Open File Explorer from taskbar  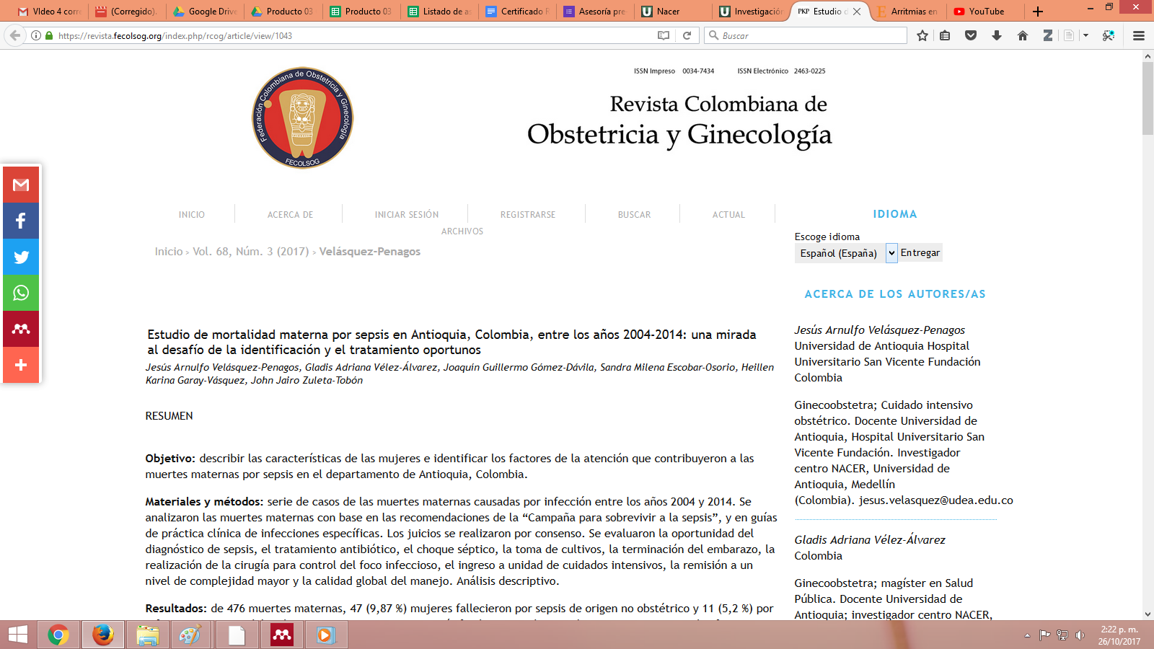[147, 635]
